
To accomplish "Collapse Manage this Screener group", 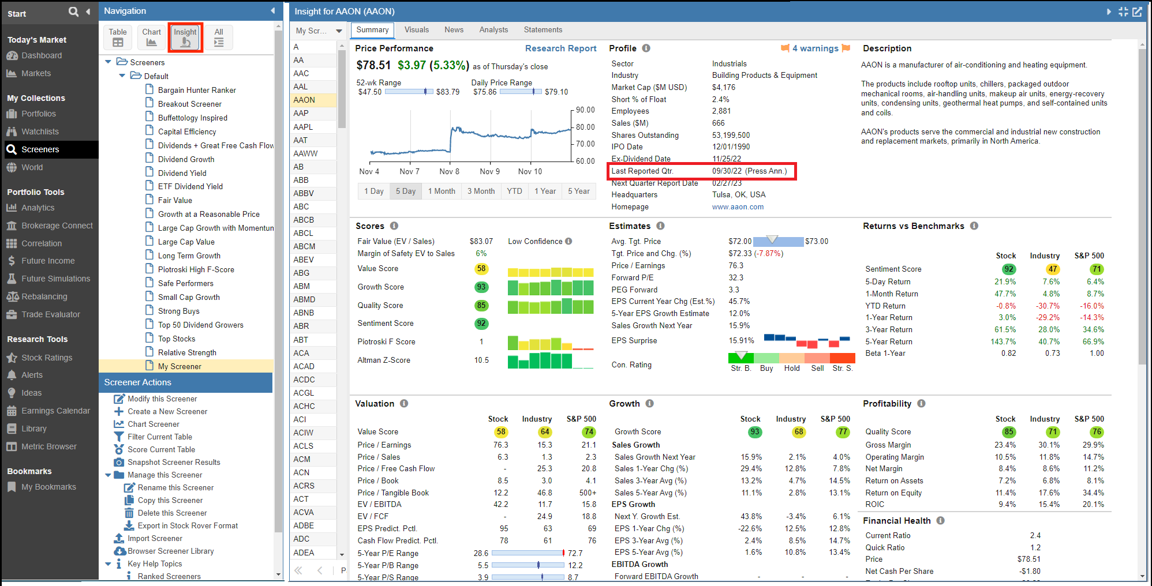I will (x=108, y=475).
